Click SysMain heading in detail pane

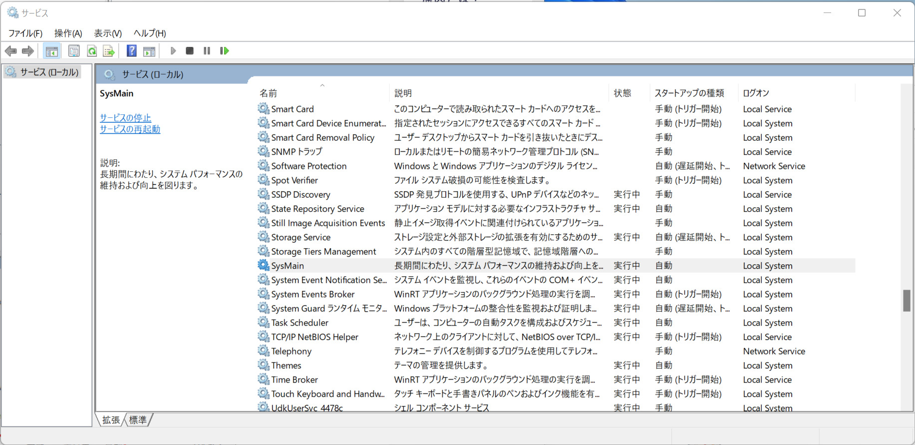coord(116,93)
